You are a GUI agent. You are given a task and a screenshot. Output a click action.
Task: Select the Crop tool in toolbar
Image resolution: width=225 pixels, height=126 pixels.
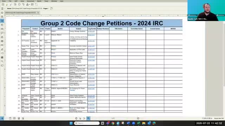click(x=37, y=5)
